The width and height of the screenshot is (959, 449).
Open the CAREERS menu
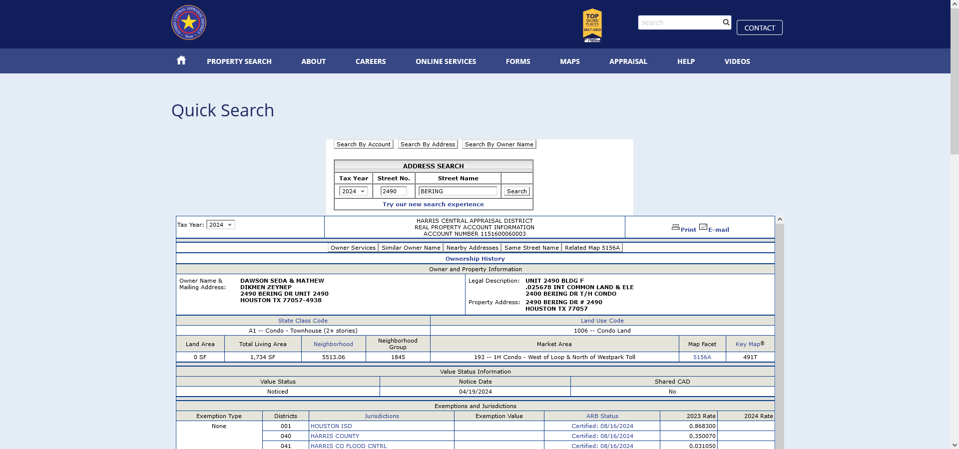click(x=371, y=61)
